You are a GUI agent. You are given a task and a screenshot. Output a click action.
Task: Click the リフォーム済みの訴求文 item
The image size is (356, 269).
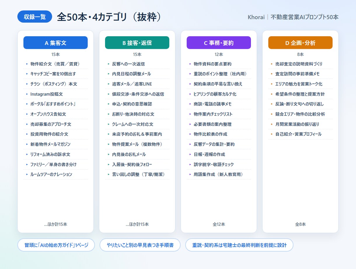[x=55, y=154]
